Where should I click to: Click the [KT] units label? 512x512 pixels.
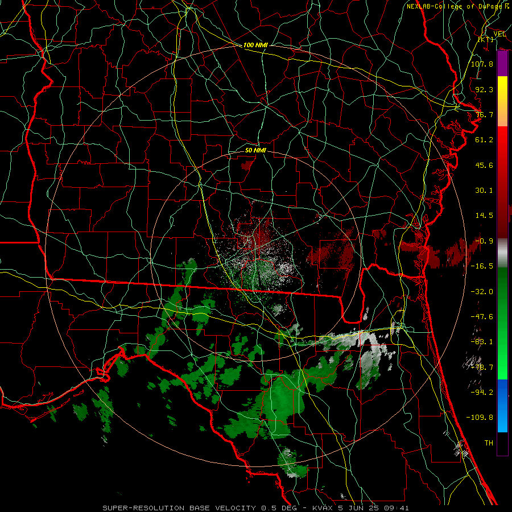coord(486,39)
